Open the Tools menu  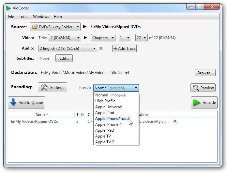(23, 17)
